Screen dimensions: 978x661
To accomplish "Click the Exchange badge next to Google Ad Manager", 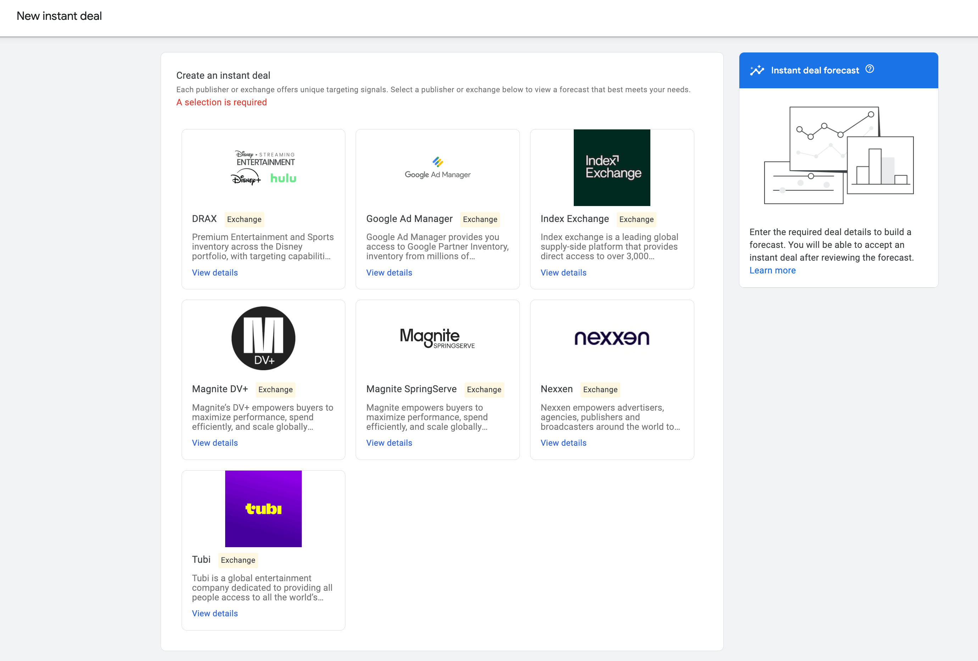I will pos(480,219).
